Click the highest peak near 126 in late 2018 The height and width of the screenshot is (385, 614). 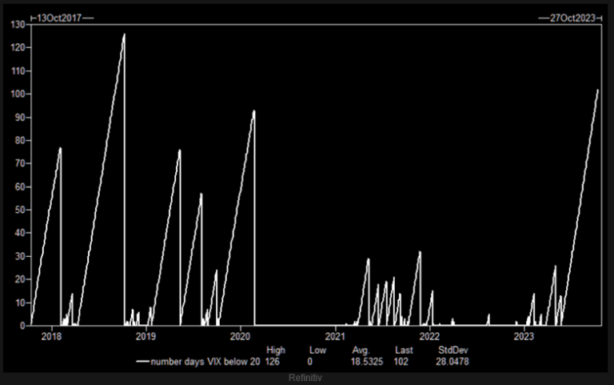(124, 34)
